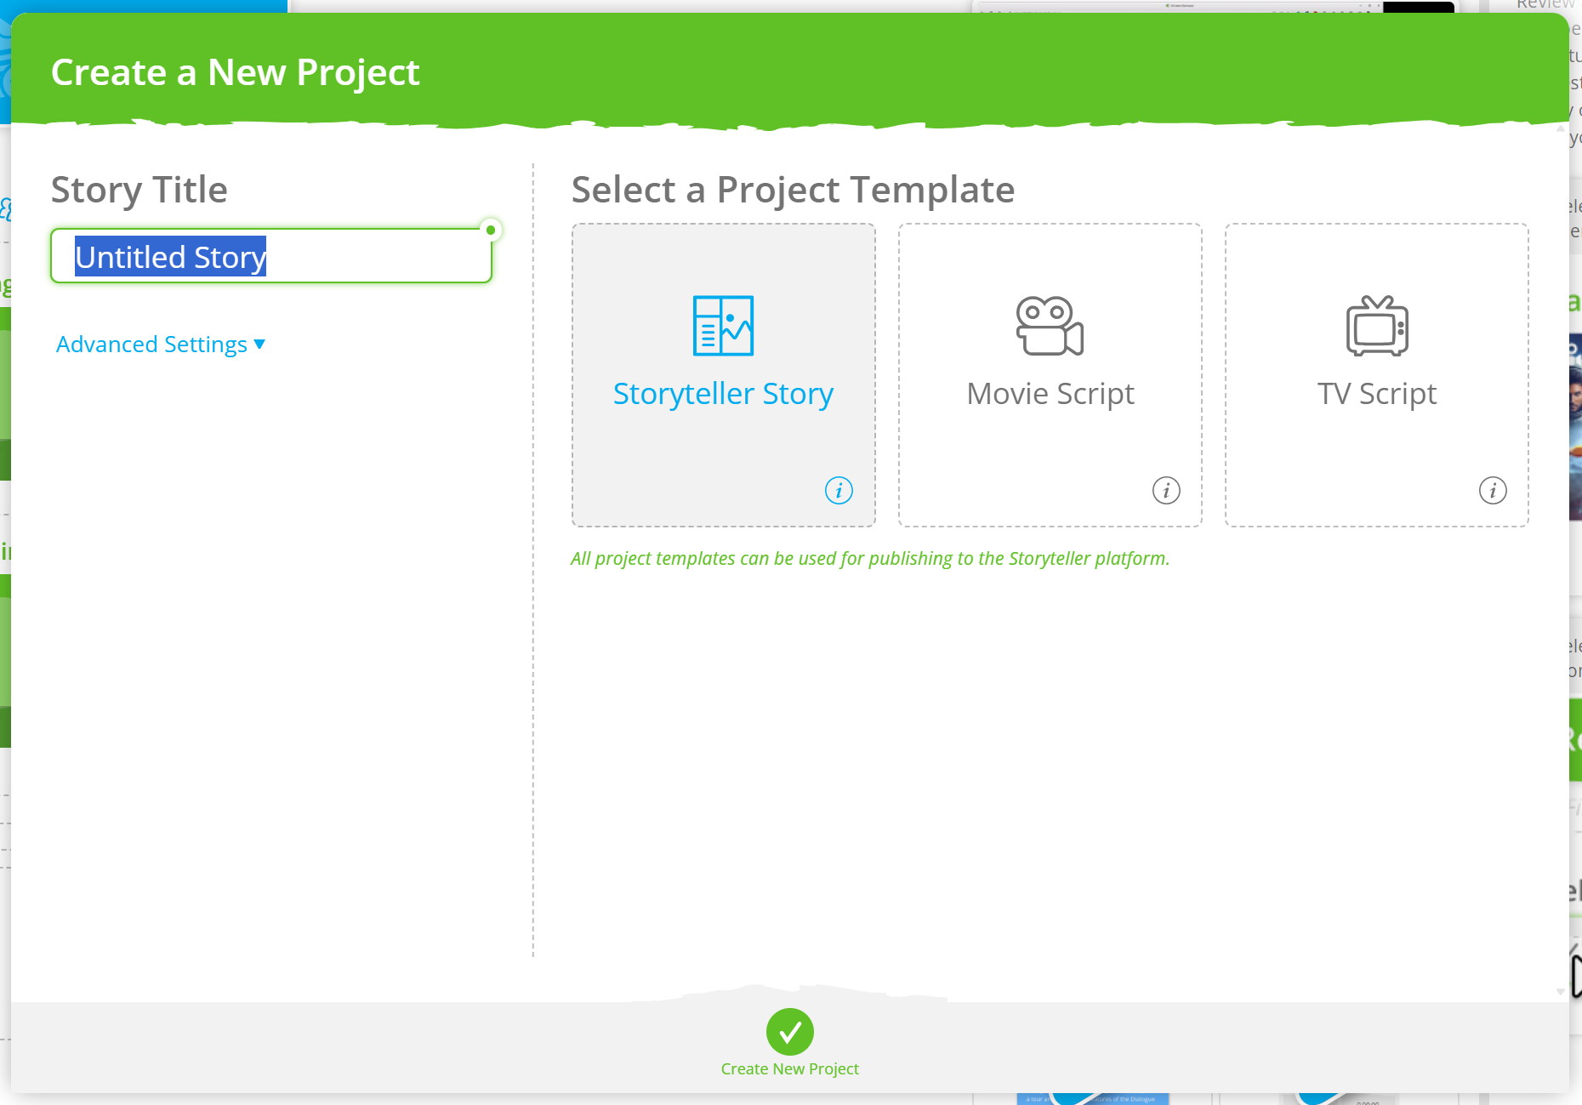The image size is (1582, 1105).
Task: Focus the Story Title input field
Action: (374, 256)
